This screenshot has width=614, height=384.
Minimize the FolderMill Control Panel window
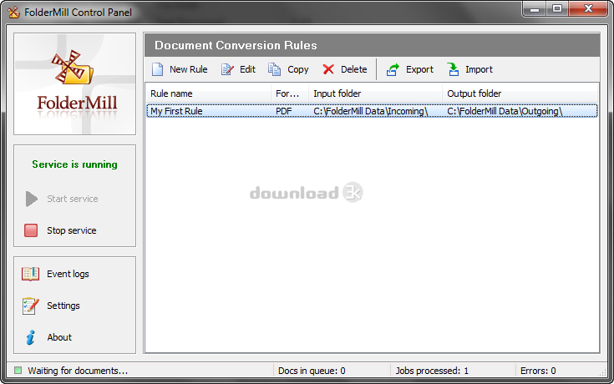535,9
